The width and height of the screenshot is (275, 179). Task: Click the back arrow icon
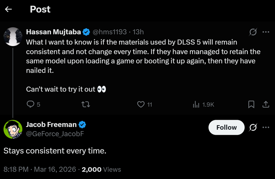(x=9, y=9)
